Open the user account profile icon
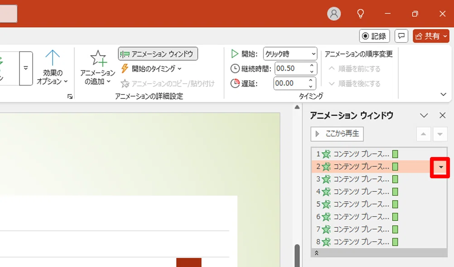This screenshot has width=454, height=267. (334, 14)
